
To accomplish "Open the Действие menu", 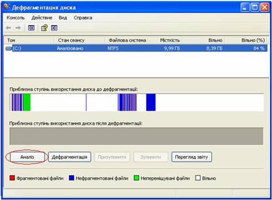I will pyautogui.click(x=42, y=18).
